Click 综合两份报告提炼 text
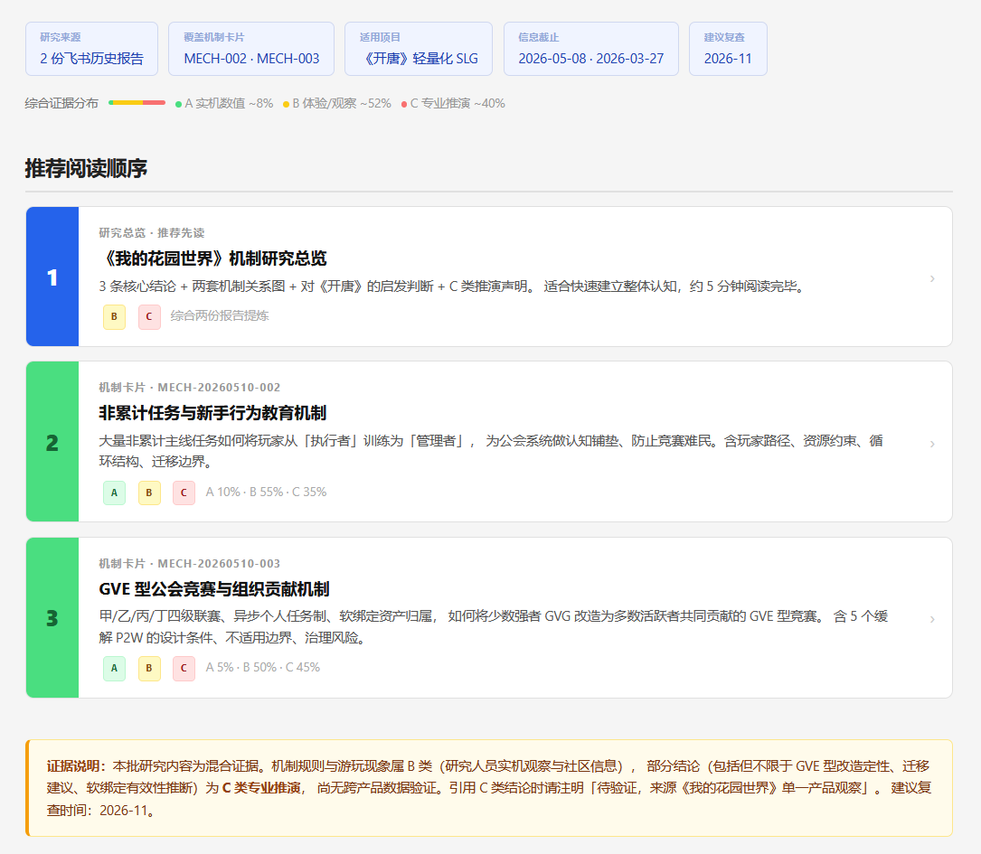Viewport: 981px width, 854px height. tap(220, 315)
